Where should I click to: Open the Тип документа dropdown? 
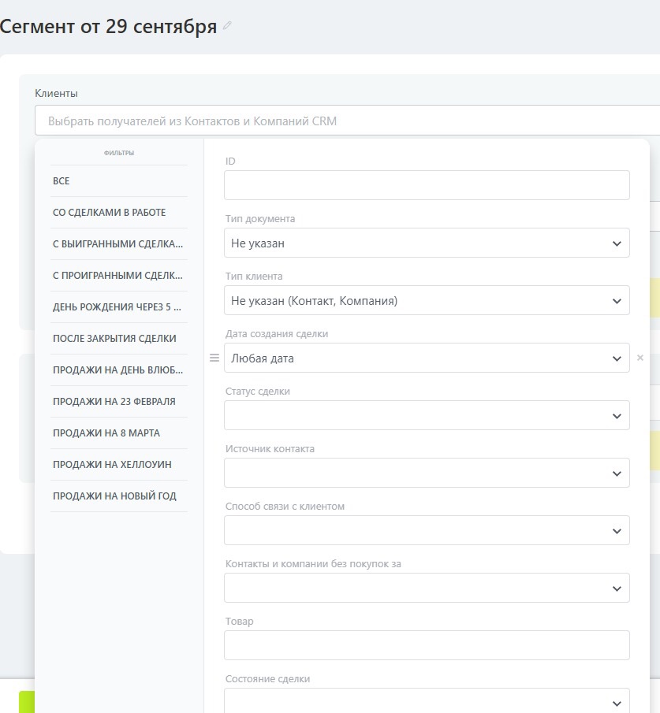(427, 243)
